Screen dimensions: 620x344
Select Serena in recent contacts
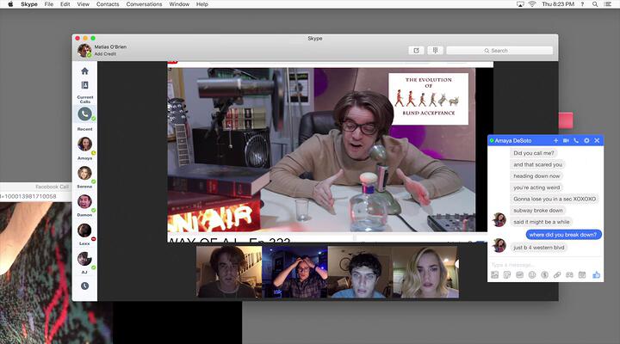[x=84, y=173]
